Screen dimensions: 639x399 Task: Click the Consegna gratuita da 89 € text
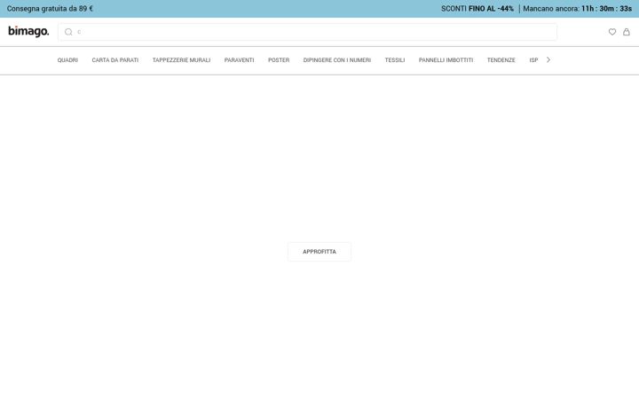50,9
